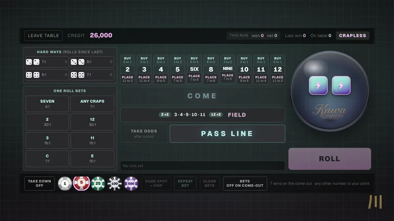394x221 pixels.
Task: Select the black 100 chip
Action: [115, 183]
